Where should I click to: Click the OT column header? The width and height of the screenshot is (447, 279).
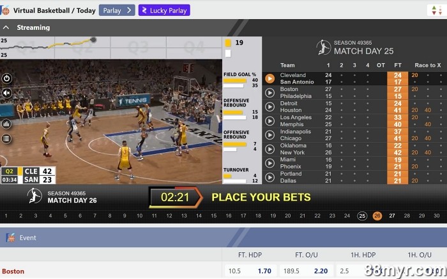click(x=381, y=65)
